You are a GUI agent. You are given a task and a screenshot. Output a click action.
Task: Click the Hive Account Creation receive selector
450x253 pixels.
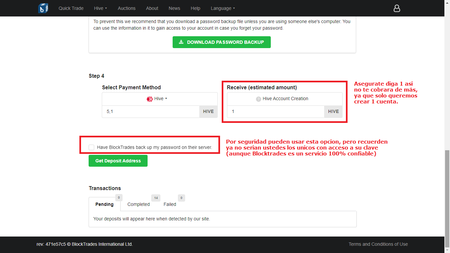[x=285, y=99]
